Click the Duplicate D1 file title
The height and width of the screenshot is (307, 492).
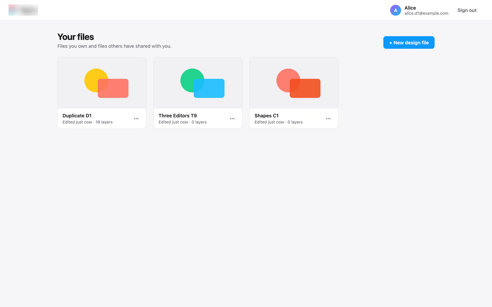77,116
